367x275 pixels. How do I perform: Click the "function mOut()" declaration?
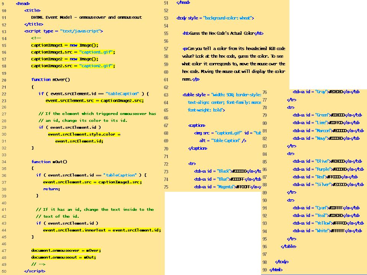(49, 162)
